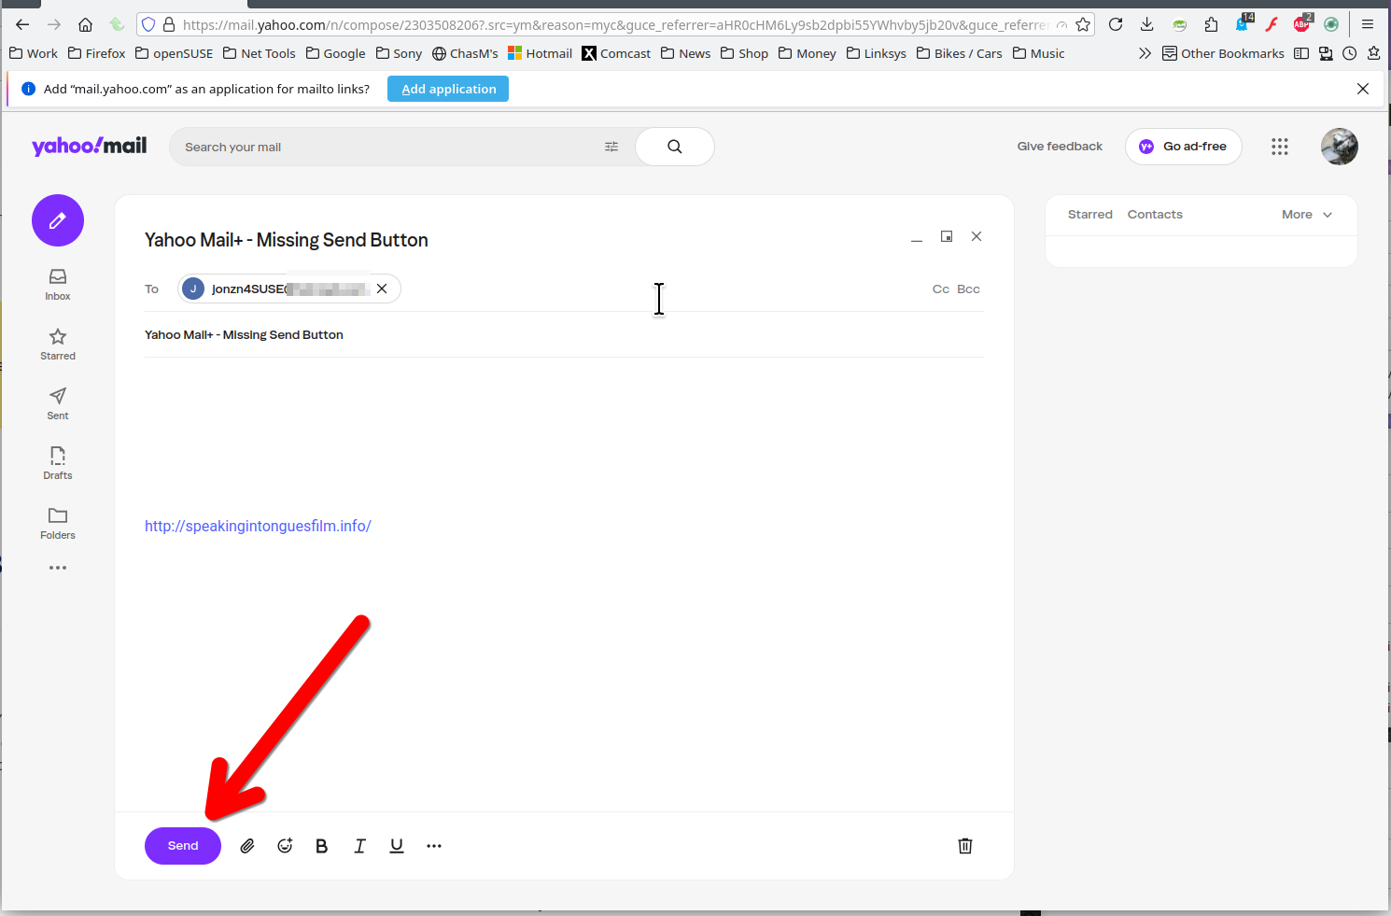Open the openSUSE bookmarks folder
1391x916 pixels.
[175, 53]
